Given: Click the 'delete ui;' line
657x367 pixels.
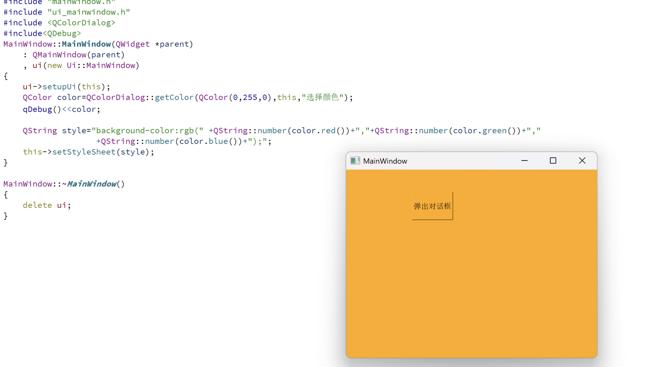Looking at the screenshot, I should point(47,205).
